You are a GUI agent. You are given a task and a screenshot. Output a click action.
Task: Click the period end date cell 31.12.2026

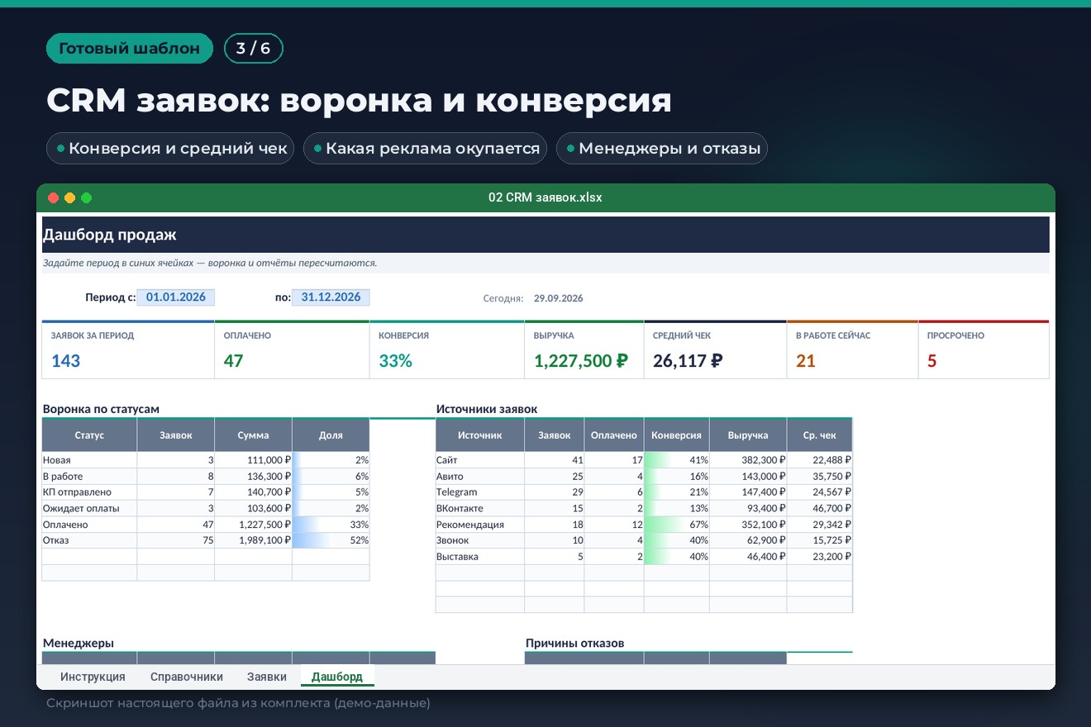pos(331,297)
